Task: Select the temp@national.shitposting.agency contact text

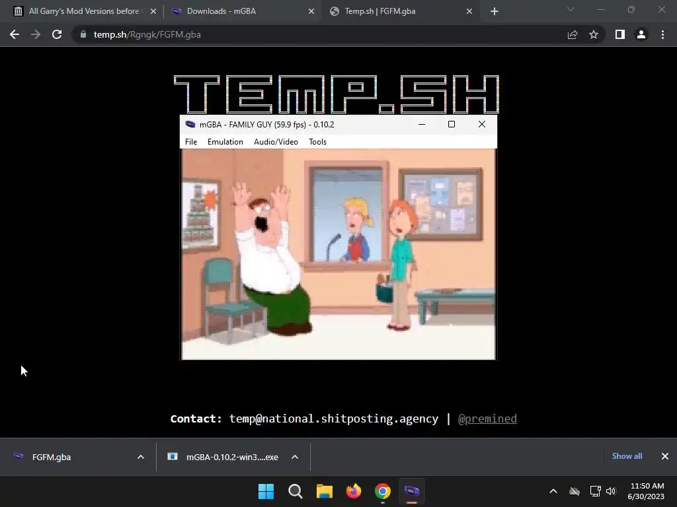Action: click(x=333, y=419)
